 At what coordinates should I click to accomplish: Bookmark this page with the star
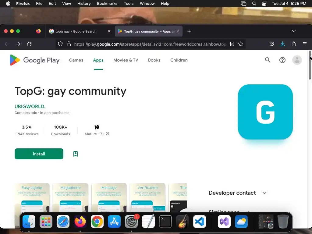(x=241, y=44)
